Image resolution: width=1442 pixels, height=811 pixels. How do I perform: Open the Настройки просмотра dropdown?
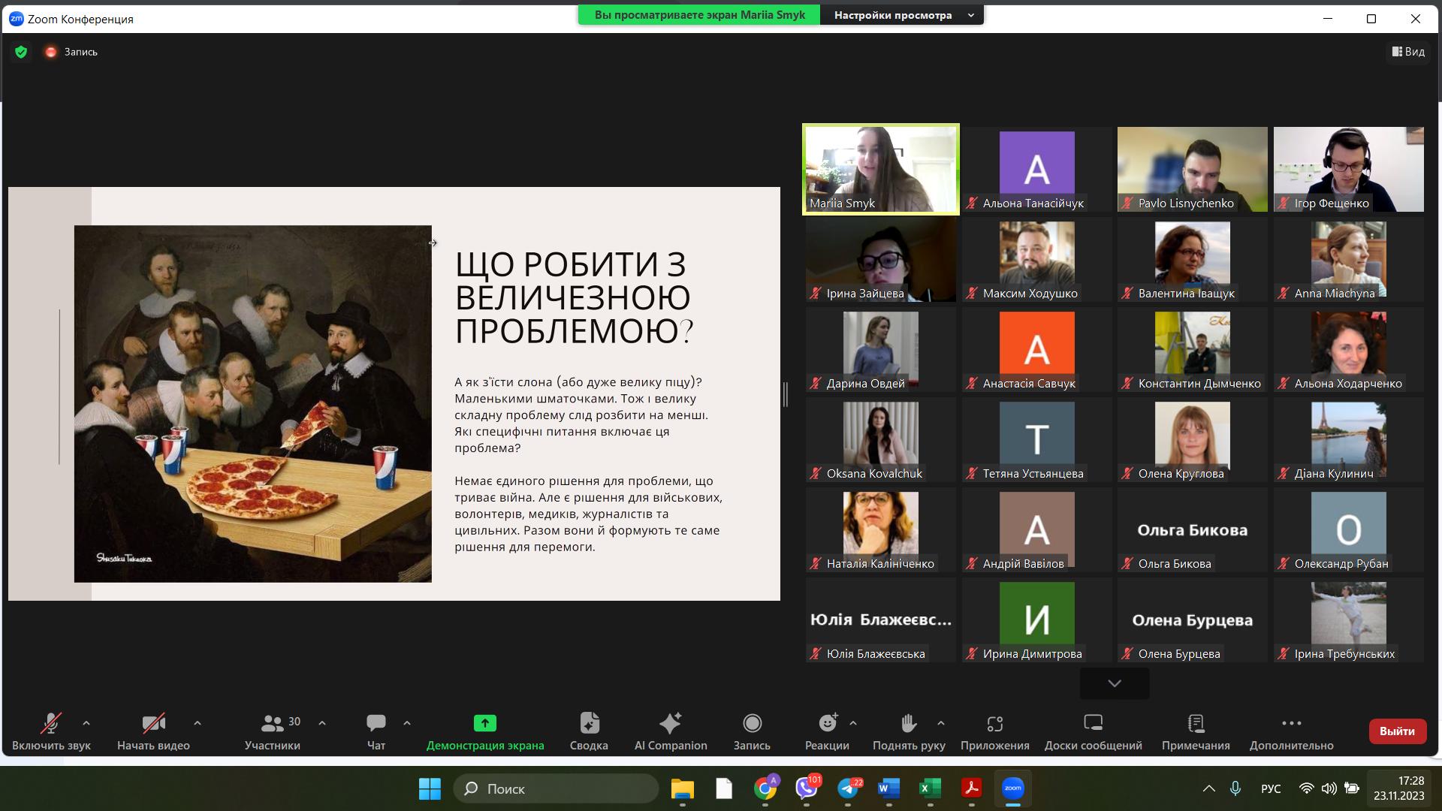click(901, 15)
